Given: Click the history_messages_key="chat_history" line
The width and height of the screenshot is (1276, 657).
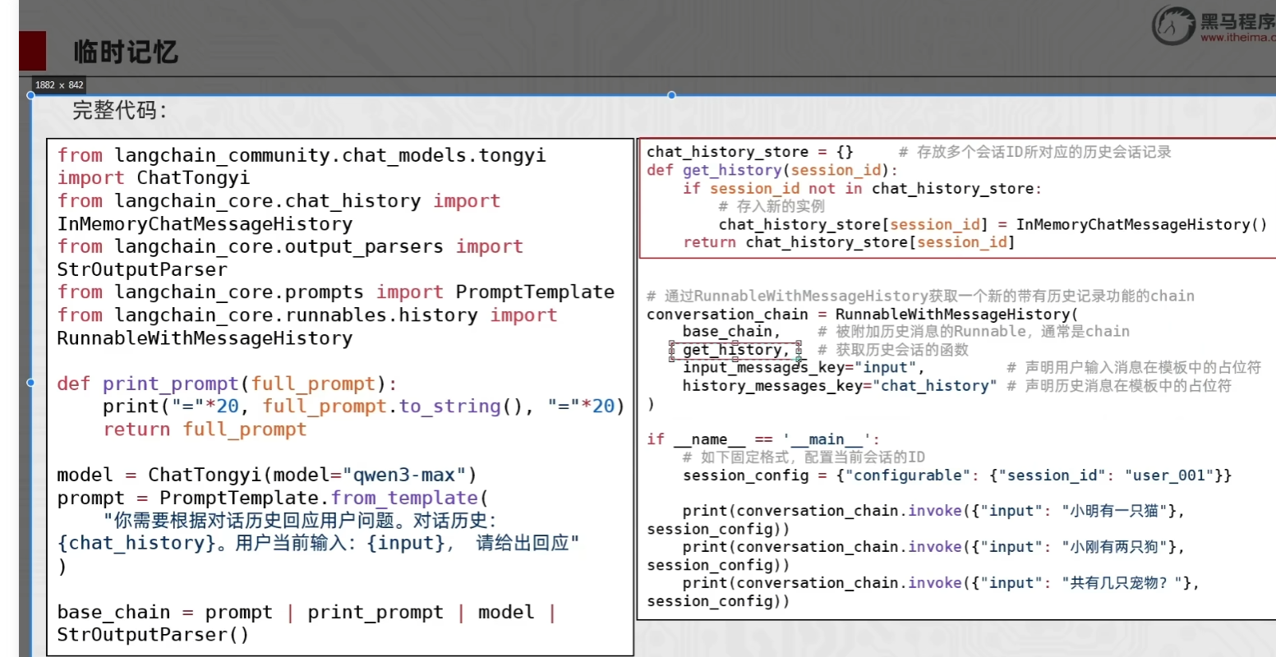Looking at the screenshot, I should (x=840, y=386).
